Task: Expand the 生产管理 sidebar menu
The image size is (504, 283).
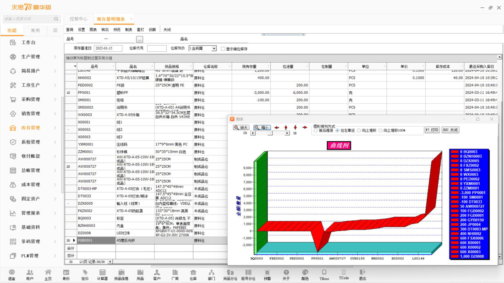Action: click(31, 57)
